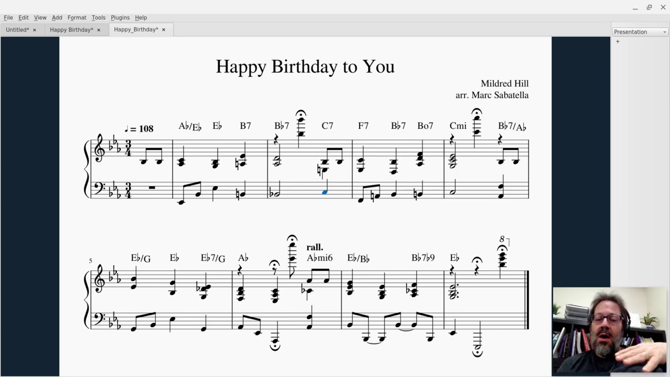Select the whole rest in first bass measure
The height and width of the screenshot is (377, 670).
(152, 187)
